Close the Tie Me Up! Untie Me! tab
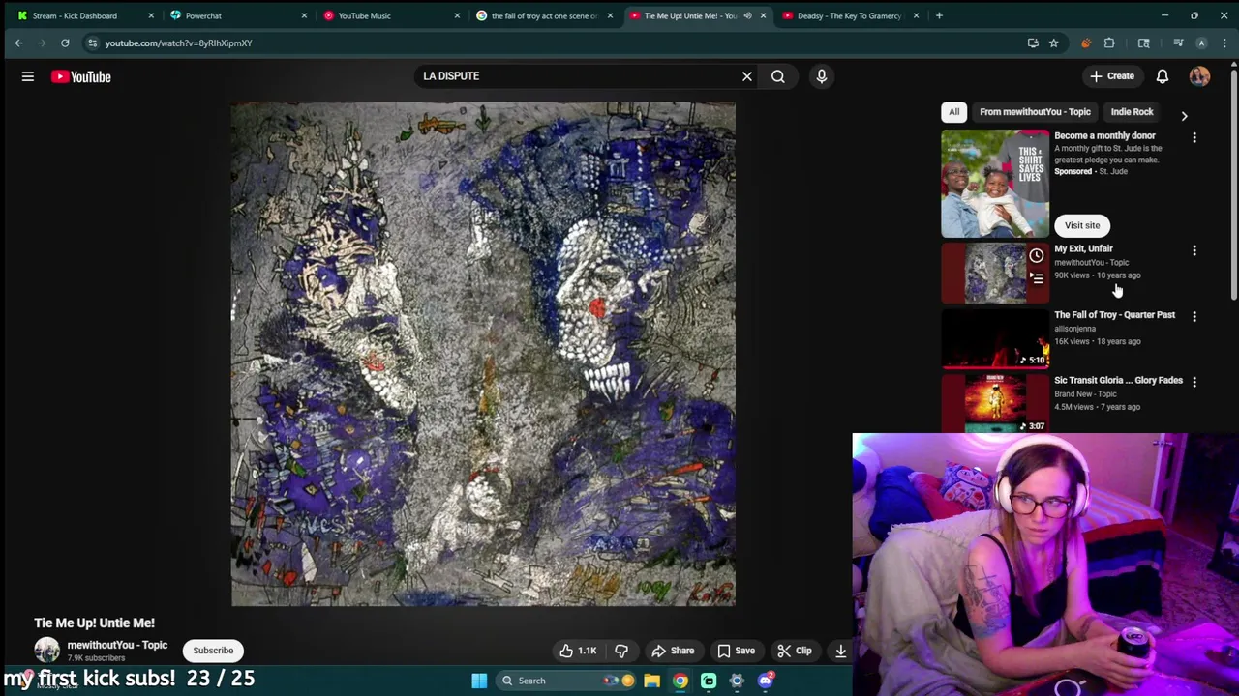 click(763, 15)
